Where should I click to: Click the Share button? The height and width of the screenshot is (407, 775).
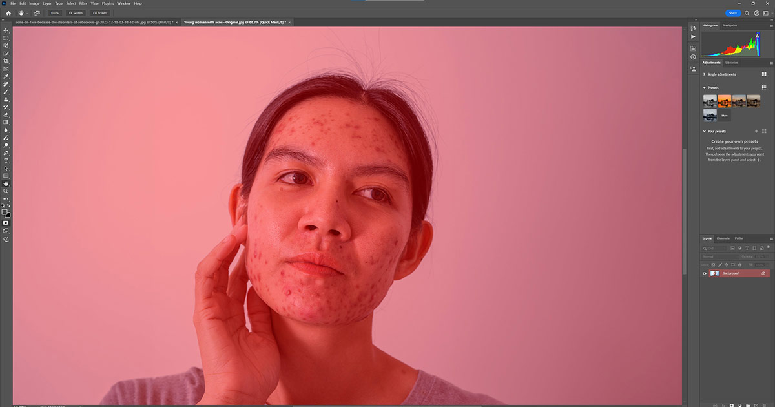tap(732, 12)
